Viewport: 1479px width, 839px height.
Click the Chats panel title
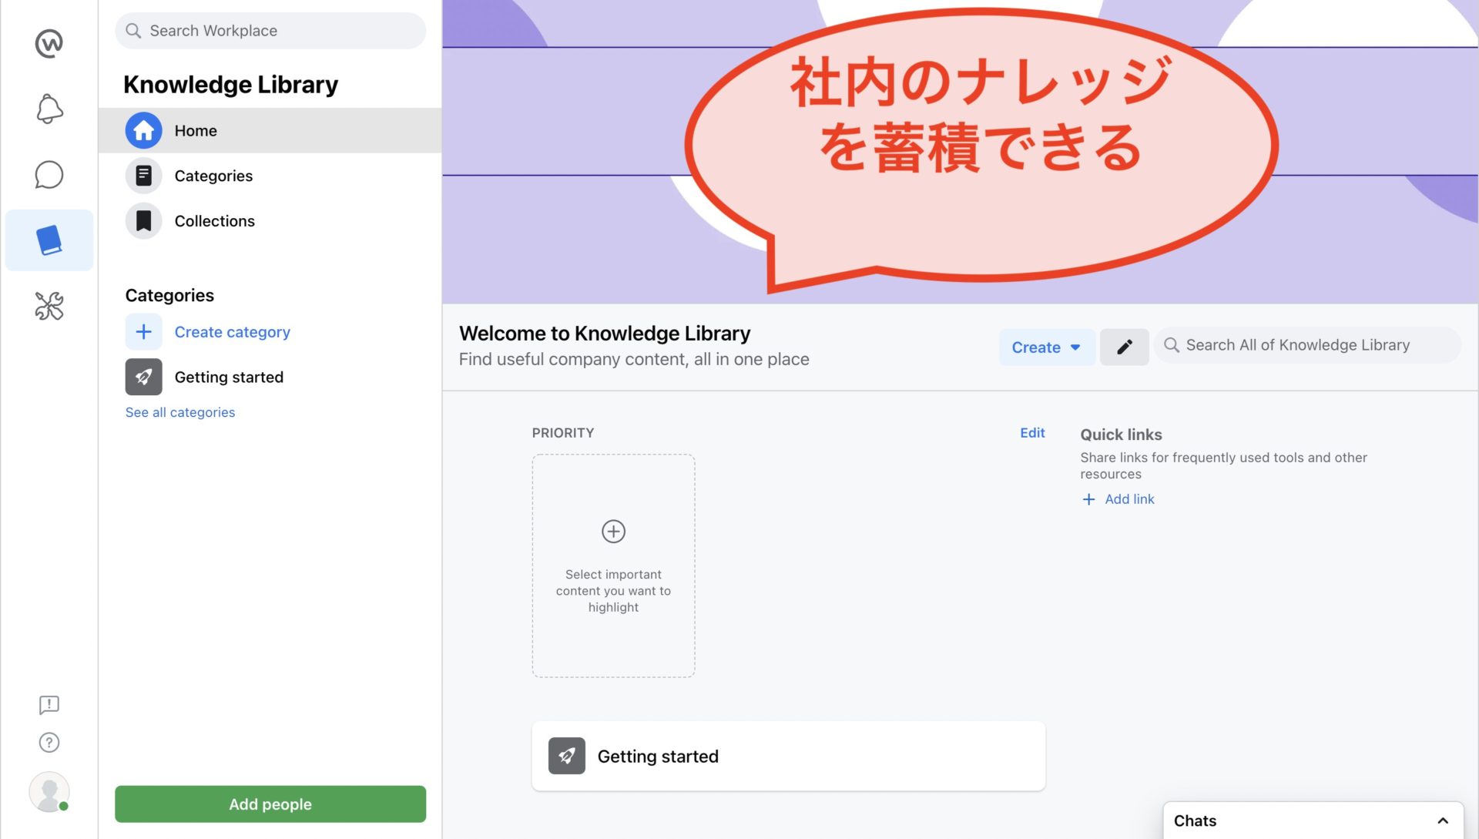tap(1195, 821)
